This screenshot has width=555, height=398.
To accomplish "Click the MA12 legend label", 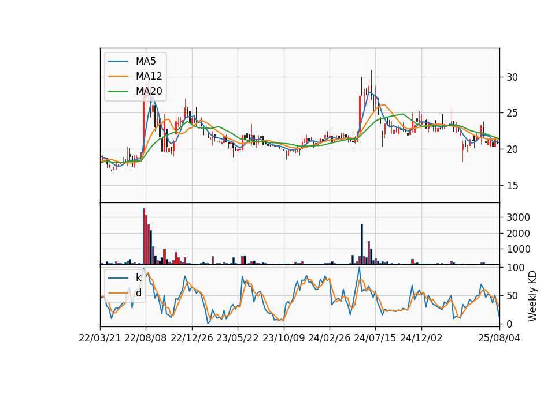I will click(x=149, y=76).
